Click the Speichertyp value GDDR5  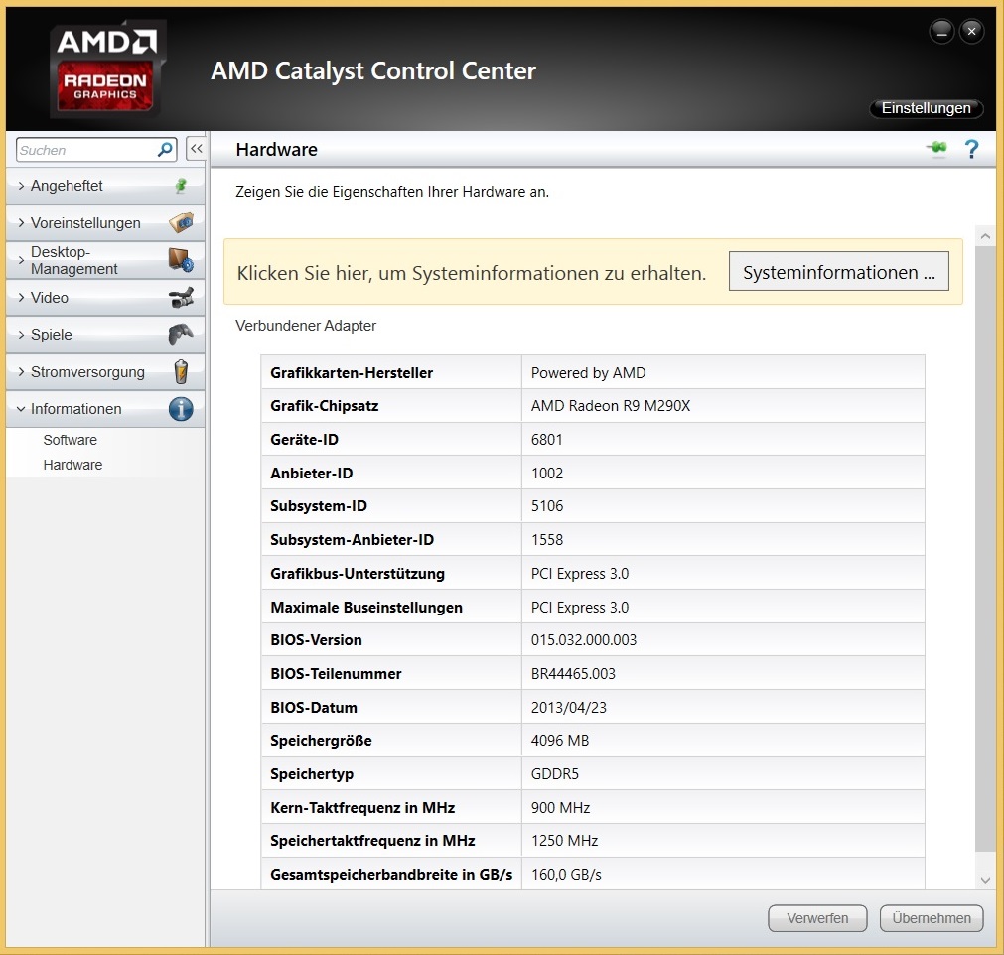pyautogui.click(x=554, y=774)
